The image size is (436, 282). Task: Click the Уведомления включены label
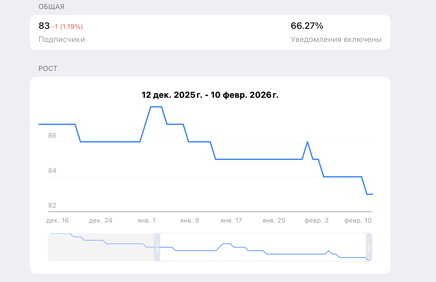click(x=336, y=40)
